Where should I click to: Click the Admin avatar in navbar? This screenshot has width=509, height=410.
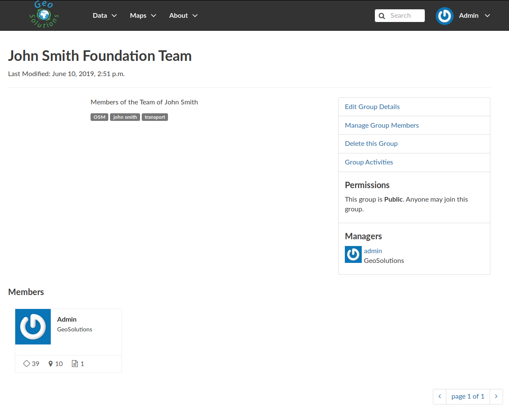click(445, 16)
